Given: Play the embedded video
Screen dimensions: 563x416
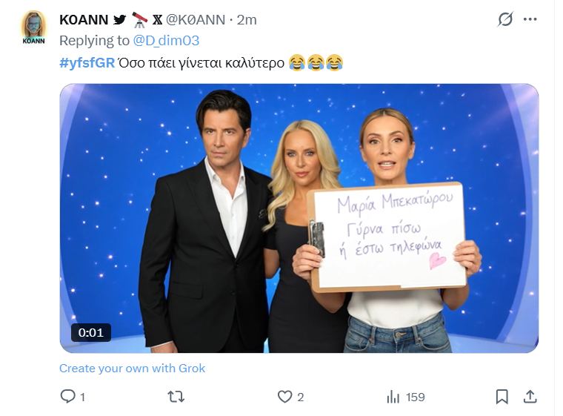Looking at the screenshot, I should (x=299, y=217).
